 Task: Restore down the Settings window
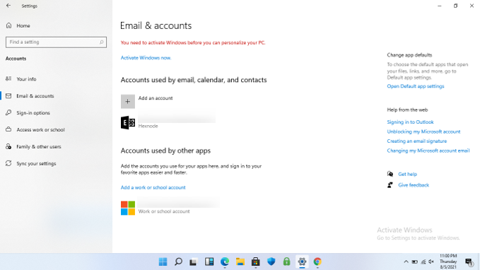pyautogui.click(x=455, y=6)
